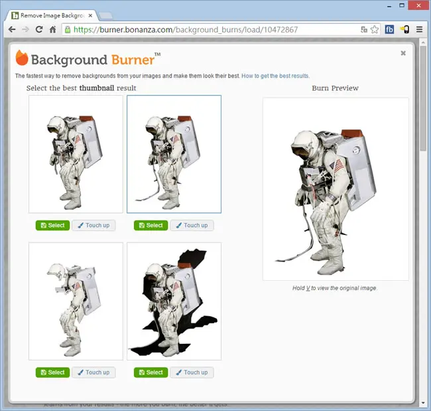The width and height of the screenshot is (431, 411).
Task: Click the translate icon in the address bar
Action: [x=363, y=29]
